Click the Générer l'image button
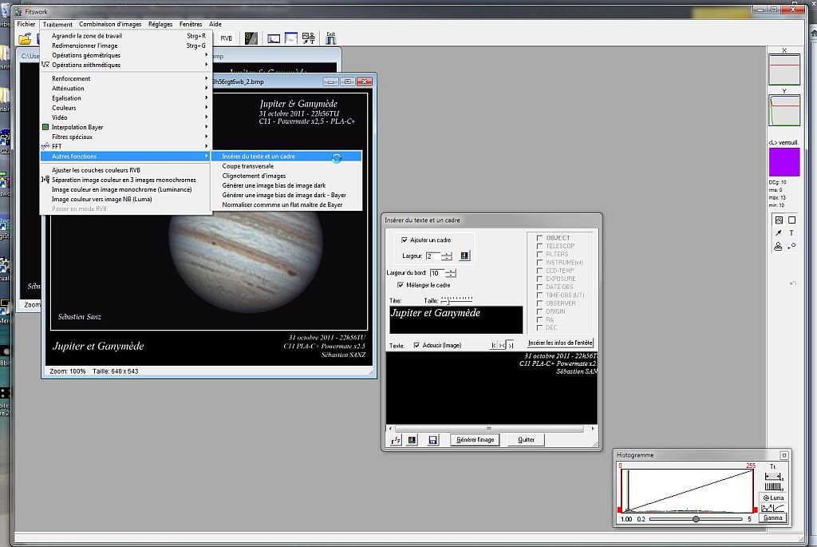Screen dimensions: 817x547 (475, 440)
